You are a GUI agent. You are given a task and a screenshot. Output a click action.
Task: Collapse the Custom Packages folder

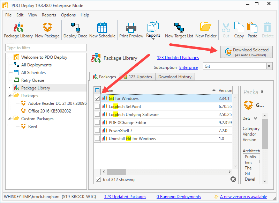tap(9, 119)
